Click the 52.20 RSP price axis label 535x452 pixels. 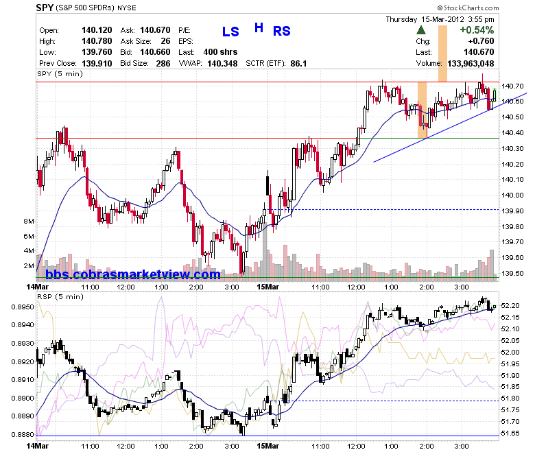pyautogui.click(x=510, y=306)
